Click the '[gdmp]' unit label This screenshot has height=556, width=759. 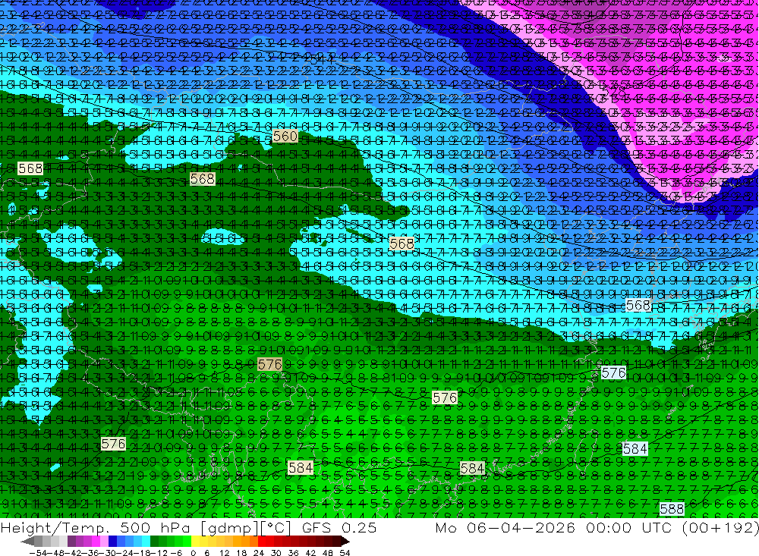229,528
